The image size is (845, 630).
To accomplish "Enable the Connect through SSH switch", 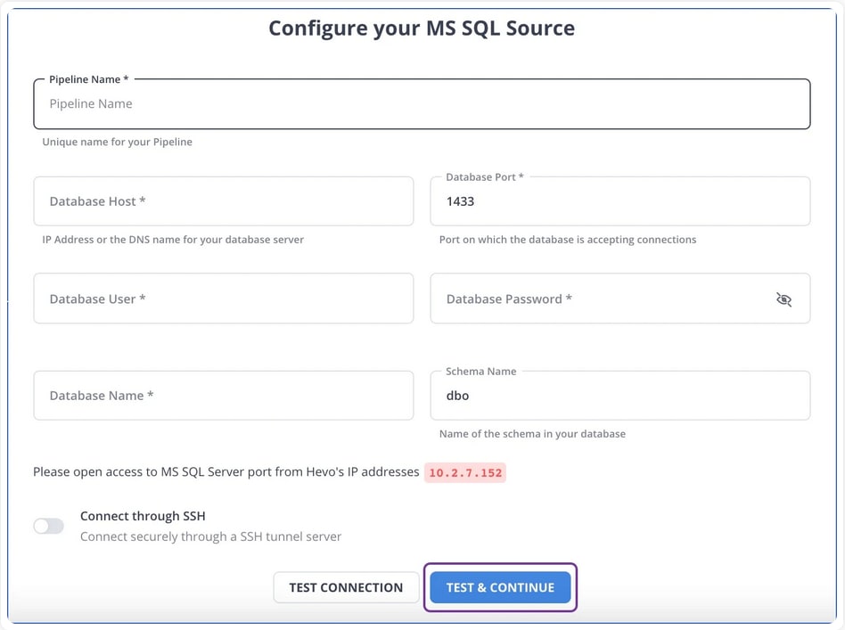I will coord(48,526).
